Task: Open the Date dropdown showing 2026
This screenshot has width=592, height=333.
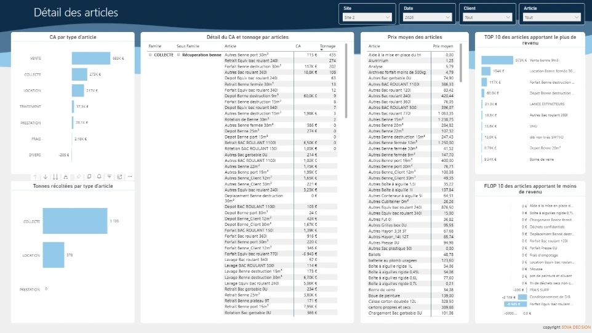Action: pos(427,17)
